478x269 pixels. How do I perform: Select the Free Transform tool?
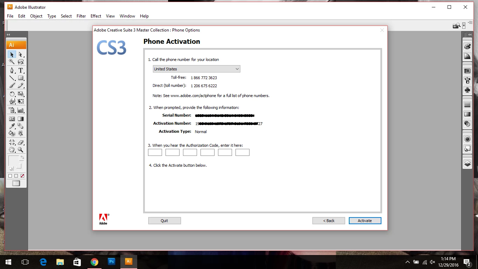click(21, 101)
